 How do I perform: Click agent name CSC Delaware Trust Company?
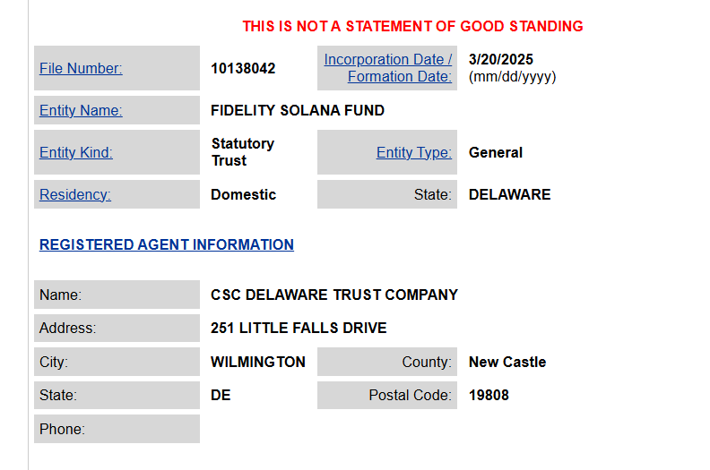click(334, 295)
